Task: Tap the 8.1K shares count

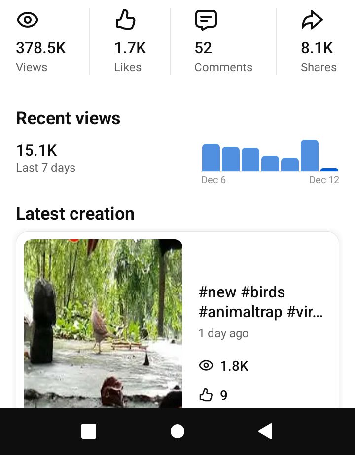Action: point(317,48)
